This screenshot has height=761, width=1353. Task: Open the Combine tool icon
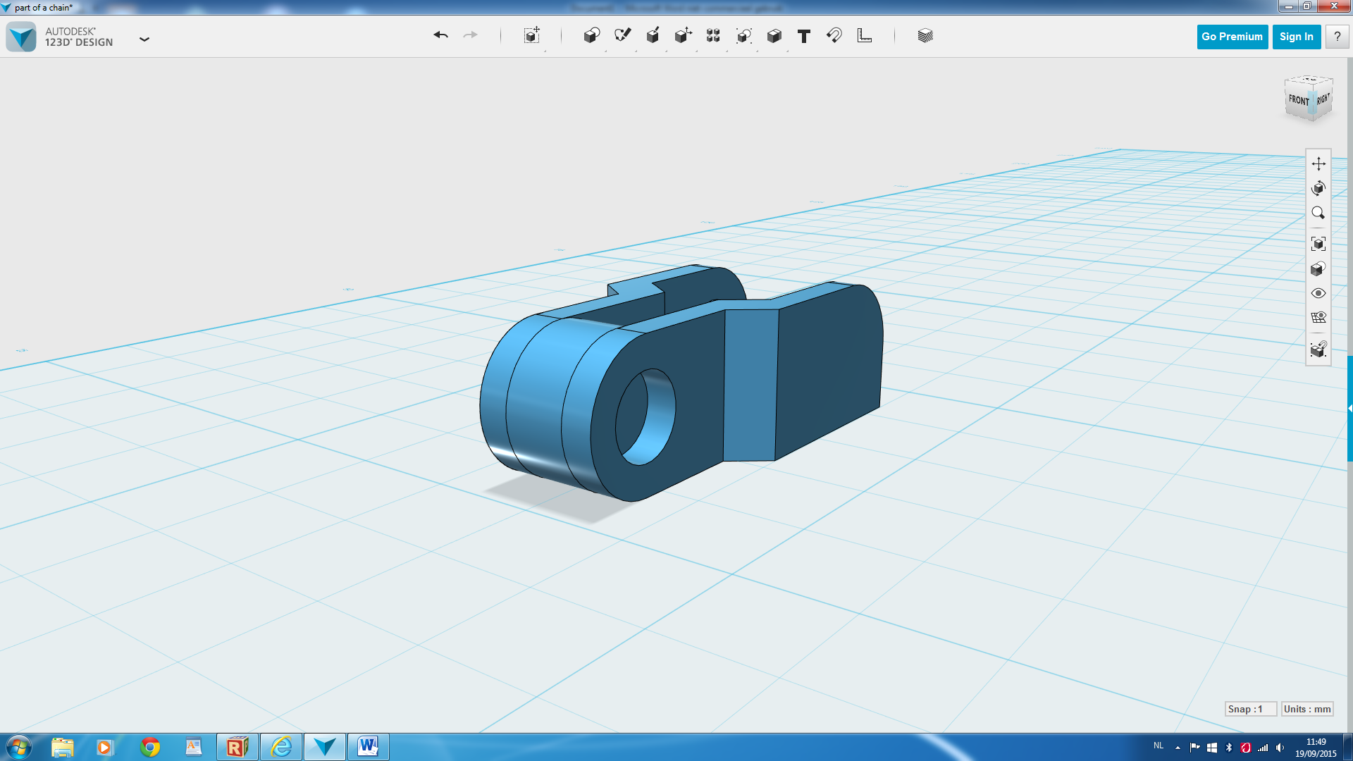[774, 35]
